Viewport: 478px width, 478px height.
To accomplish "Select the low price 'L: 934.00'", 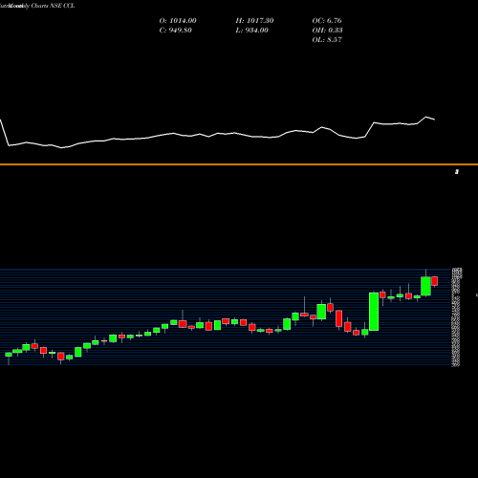I will (x=252, y=31).
